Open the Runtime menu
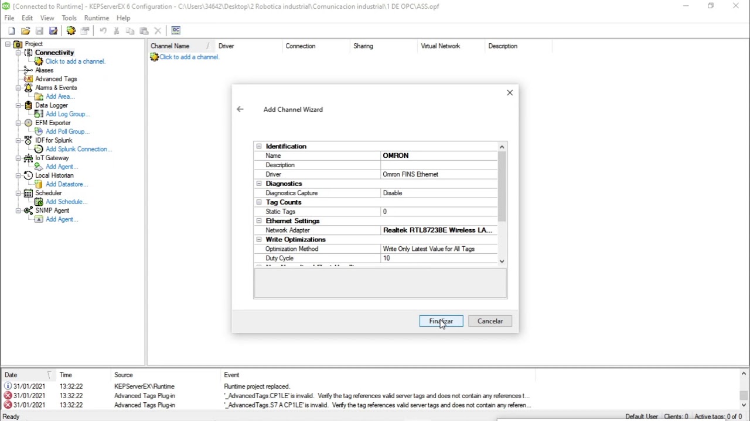Image resolution: width=750 pixels, height=421 pixels. pyautogui.click(x=97, y=18)
